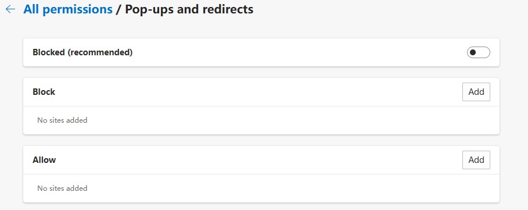Go back using the left arrow icon
The image size is (528, 210).
click(x=10, y=9)
